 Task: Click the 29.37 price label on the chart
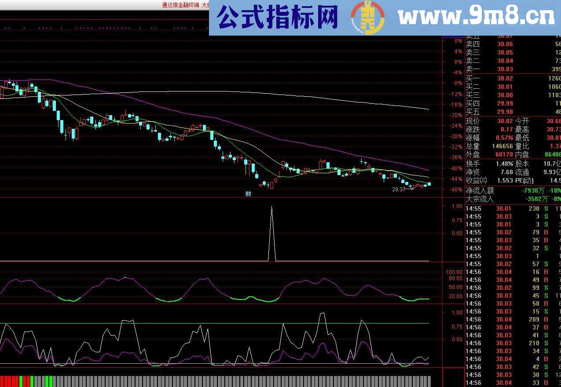pyautogui.click(x=398, y=189)
